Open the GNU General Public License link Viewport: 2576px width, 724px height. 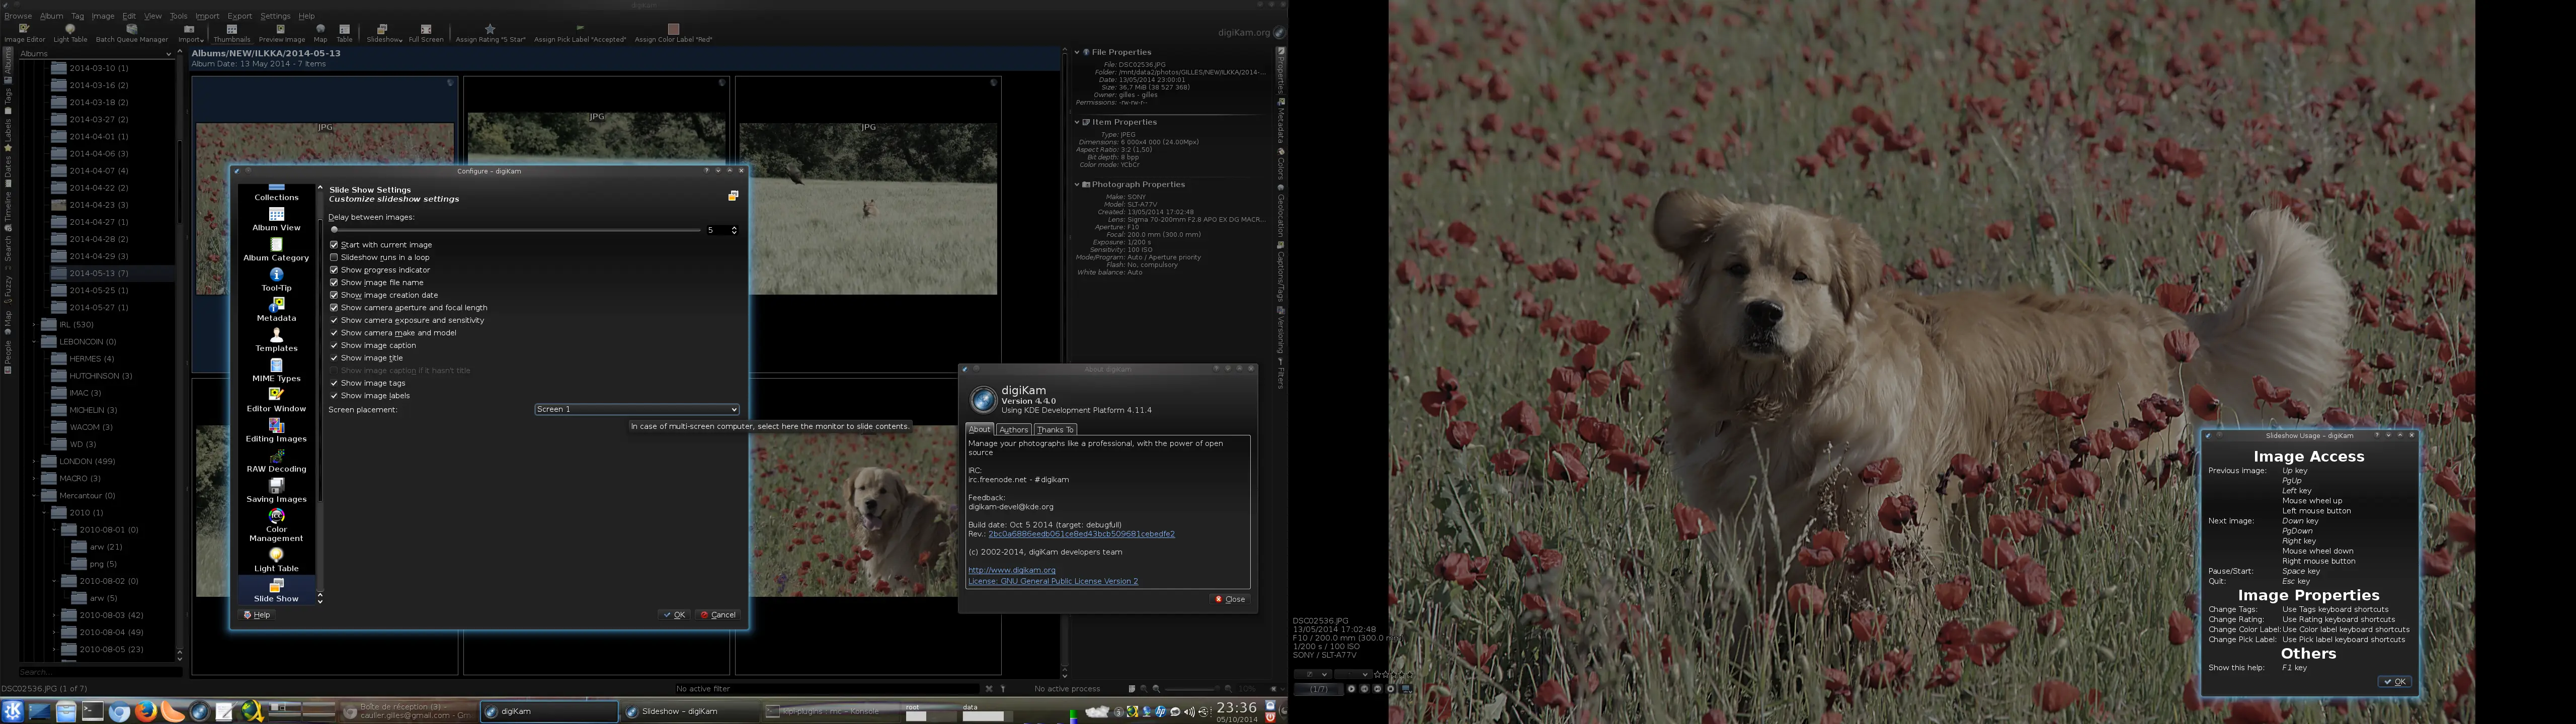point(1052,580)
